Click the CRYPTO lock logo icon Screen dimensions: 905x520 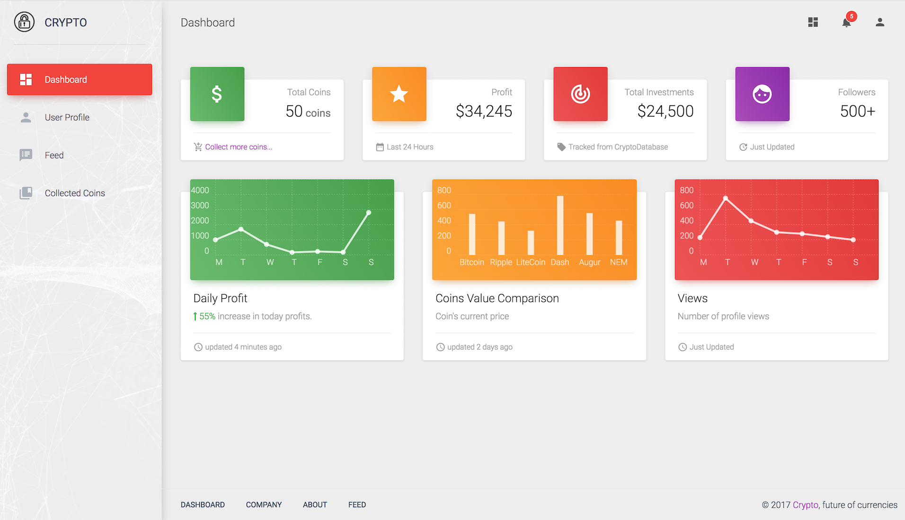tap(24, 22)
